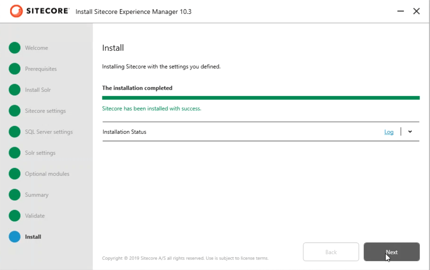This screenshot has height=270, width=430.
Task: Click the Optional modules step circle
Action: 15,174
